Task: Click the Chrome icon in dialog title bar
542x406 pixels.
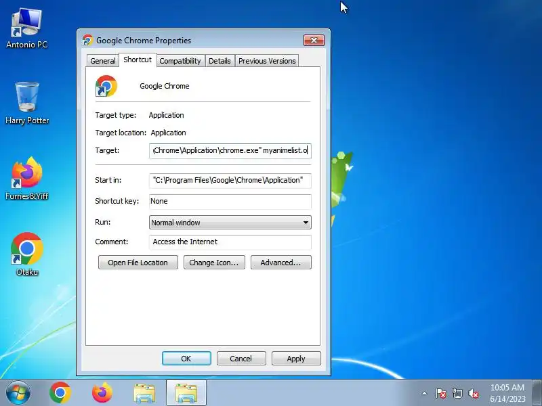Action: coord(87,40)
